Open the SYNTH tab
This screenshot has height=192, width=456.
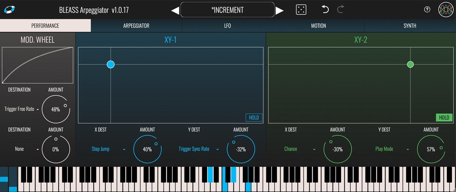410,26
